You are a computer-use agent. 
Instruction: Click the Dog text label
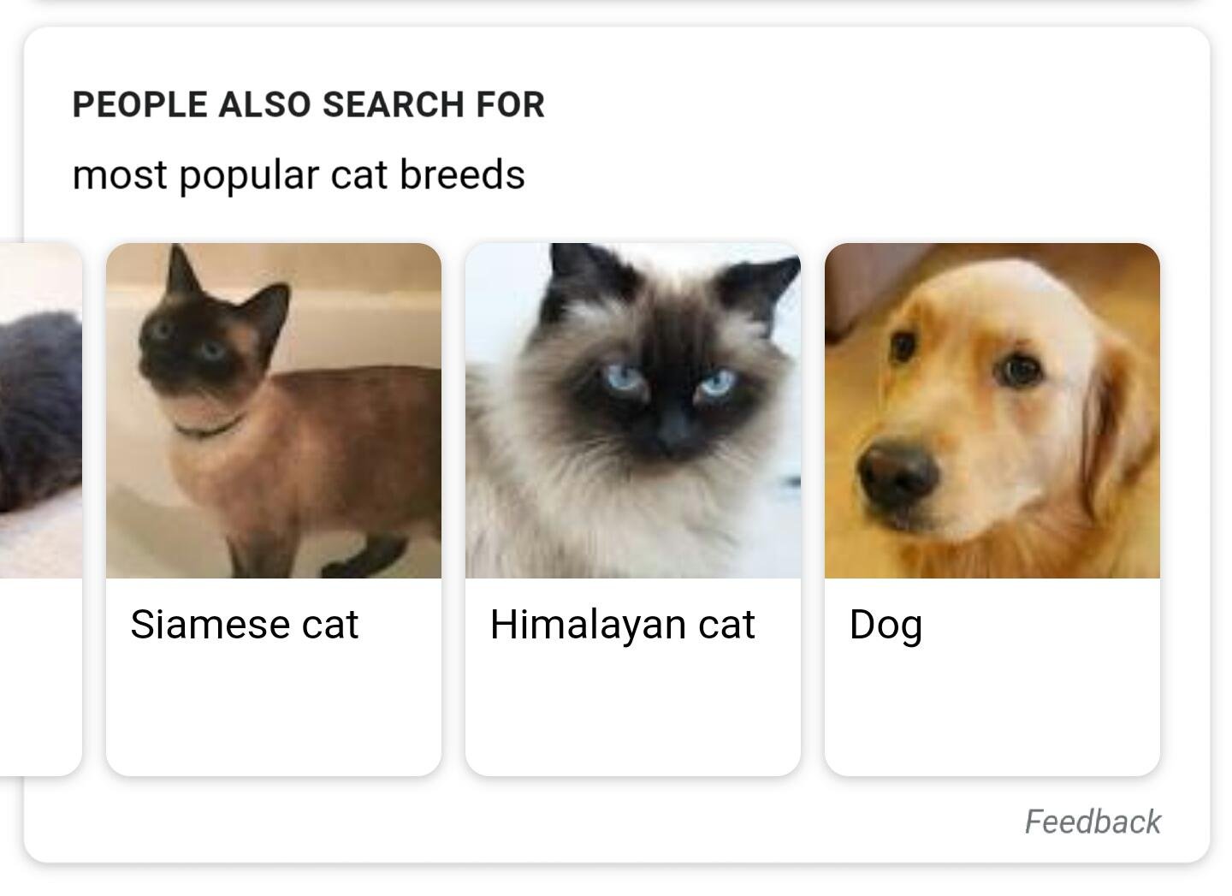(x=885, y=625)
